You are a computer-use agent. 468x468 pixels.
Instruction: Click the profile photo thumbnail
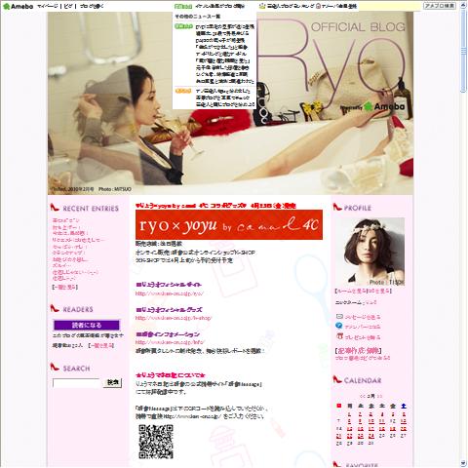[x=370, y=252]
